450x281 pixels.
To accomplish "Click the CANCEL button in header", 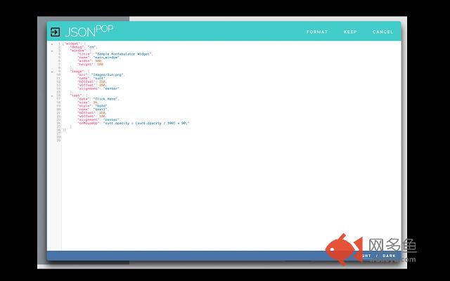I will 382,32.
